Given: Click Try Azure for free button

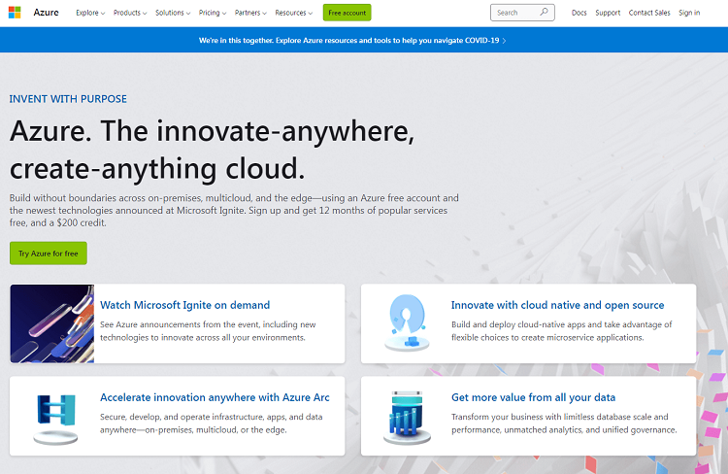Looking at the screenshot, I should point(49,254).
